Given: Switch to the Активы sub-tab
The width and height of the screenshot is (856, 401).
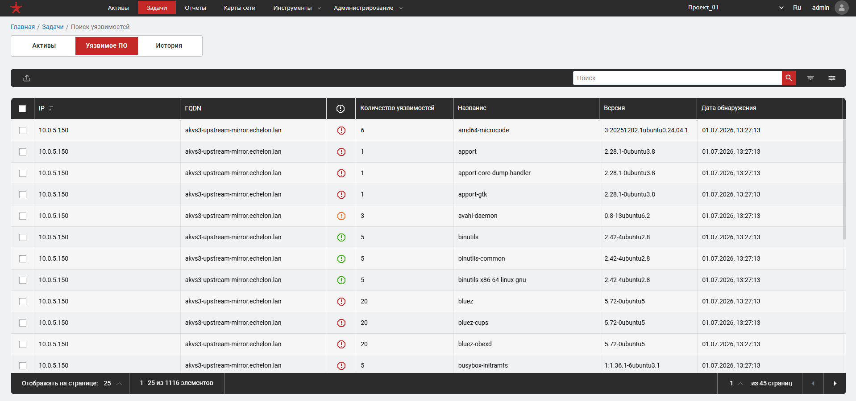Looking at the screenshot, I should [44, 45].
